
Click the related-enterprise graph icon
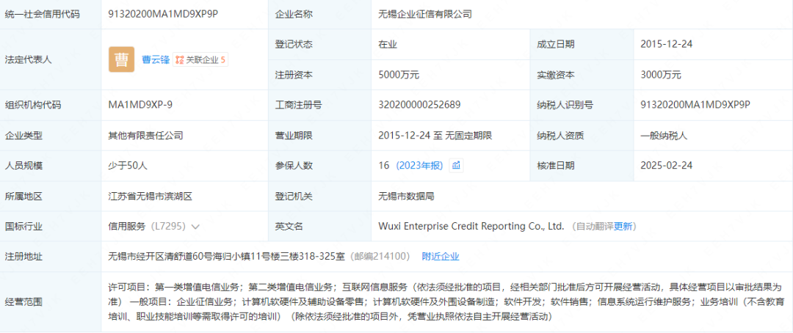pos(180,59)
